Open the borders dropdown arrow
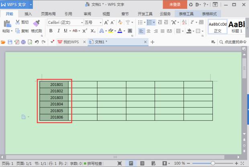The height and width of the screenshot is (167, 249). click(x=202, y=31)
